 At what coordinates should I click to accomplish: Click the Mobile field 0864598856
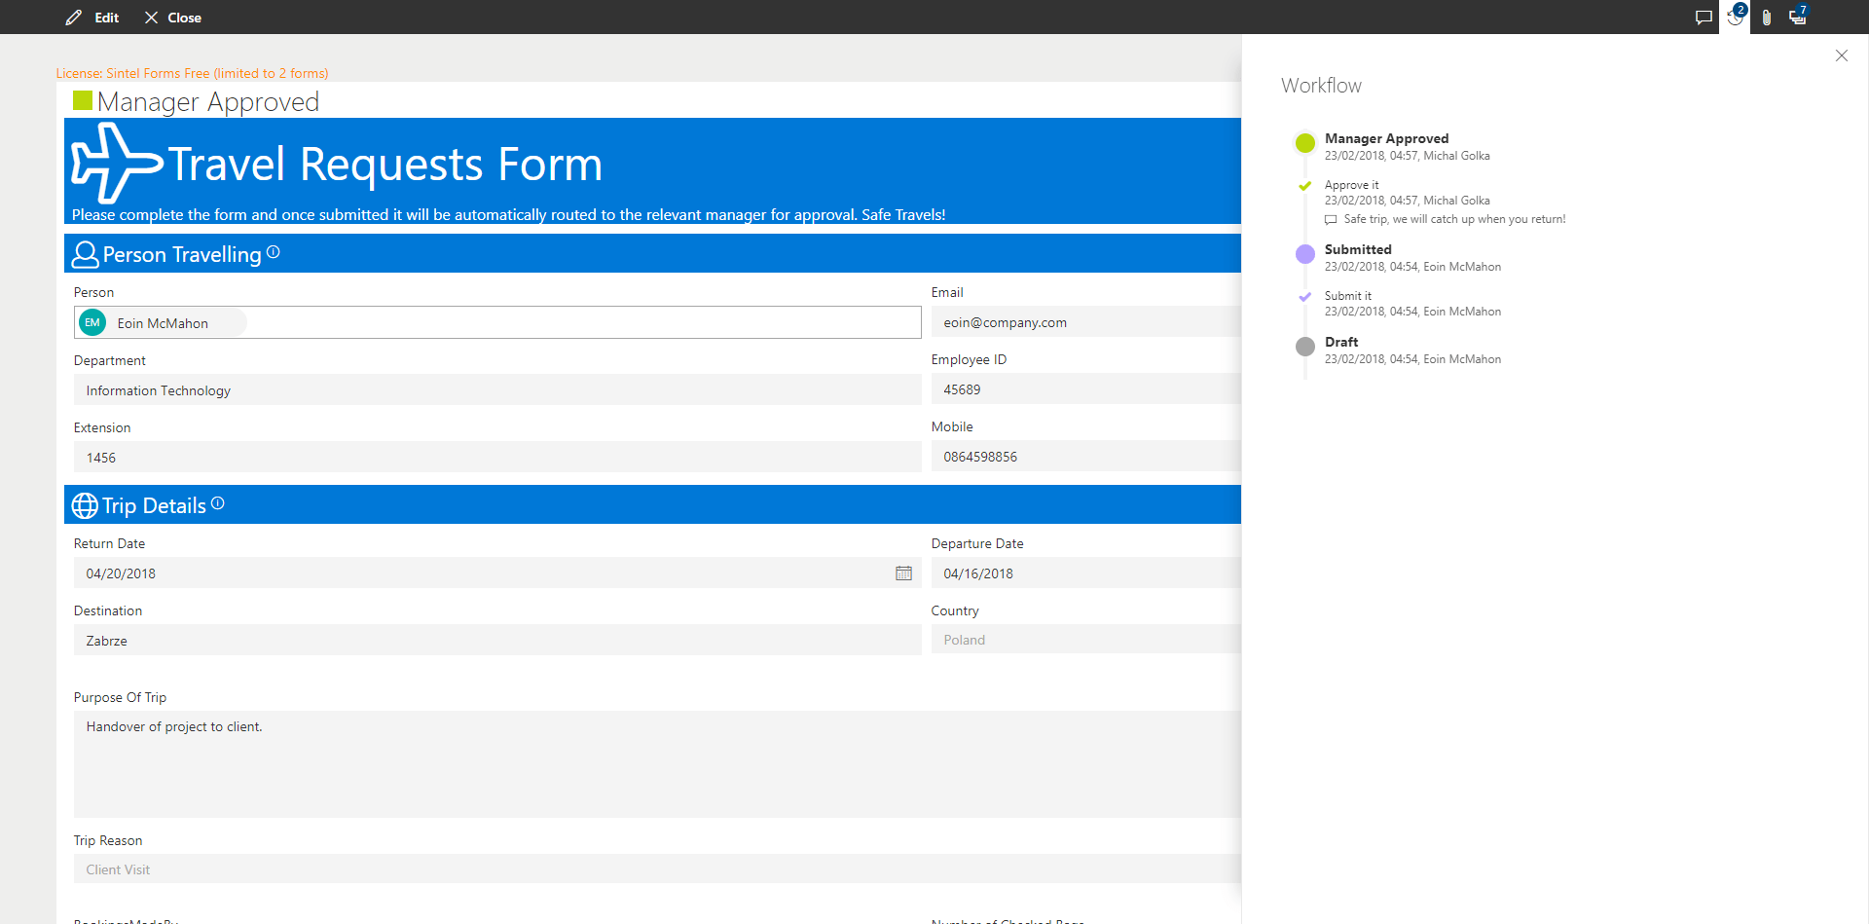[1086, 457]
